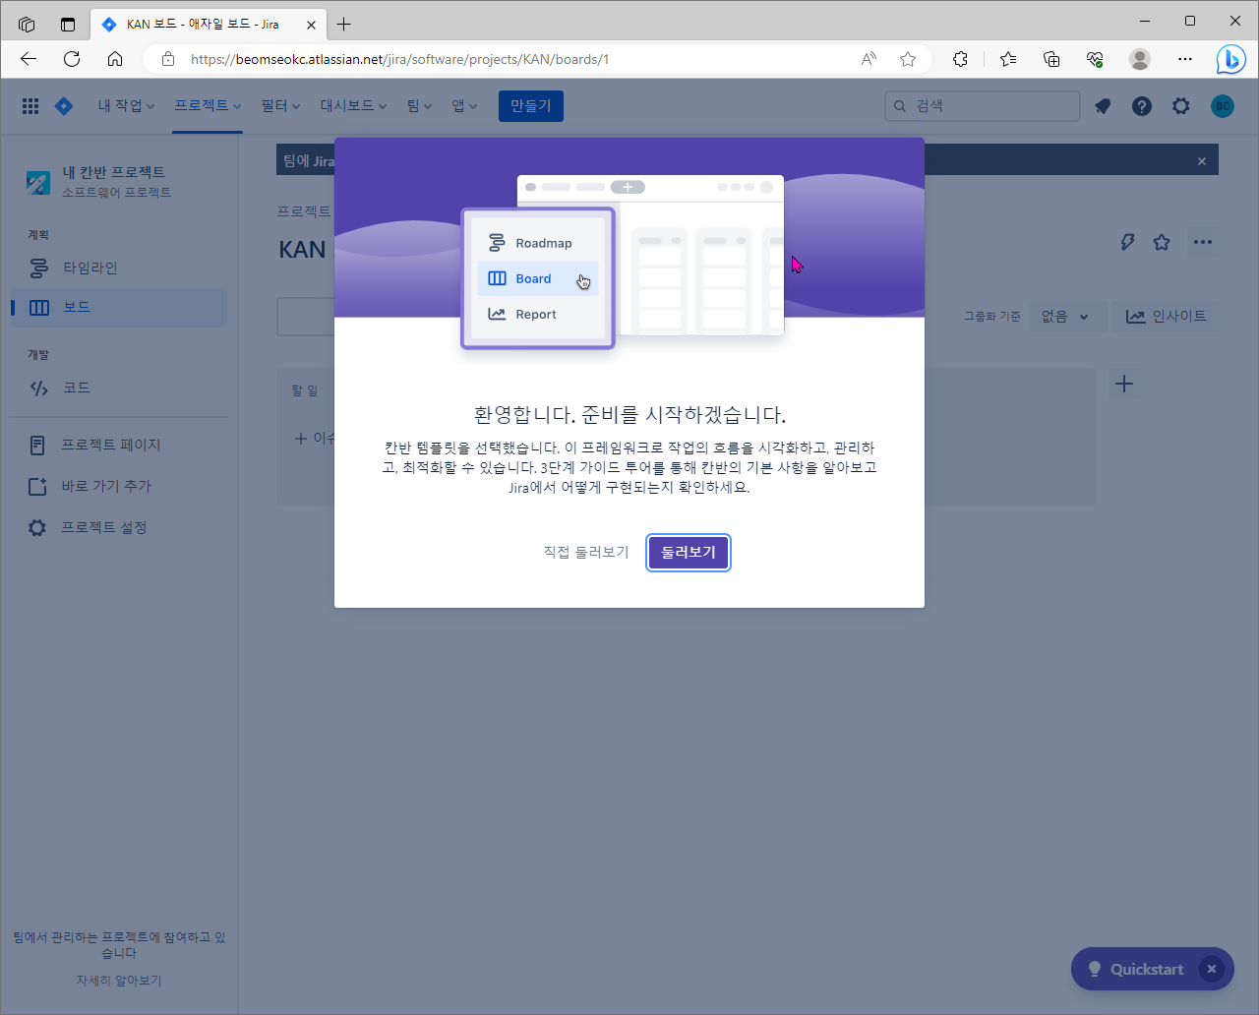Open the browser collections icon
Image resolution: width=1259 pixels, height=1015 pixels.
coord(1051,59)
